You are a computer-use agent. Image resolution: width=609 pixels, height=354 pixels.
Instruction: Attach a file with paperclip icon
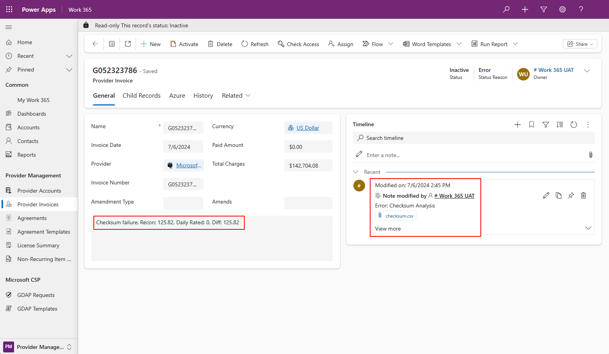[x=591, y=155]
